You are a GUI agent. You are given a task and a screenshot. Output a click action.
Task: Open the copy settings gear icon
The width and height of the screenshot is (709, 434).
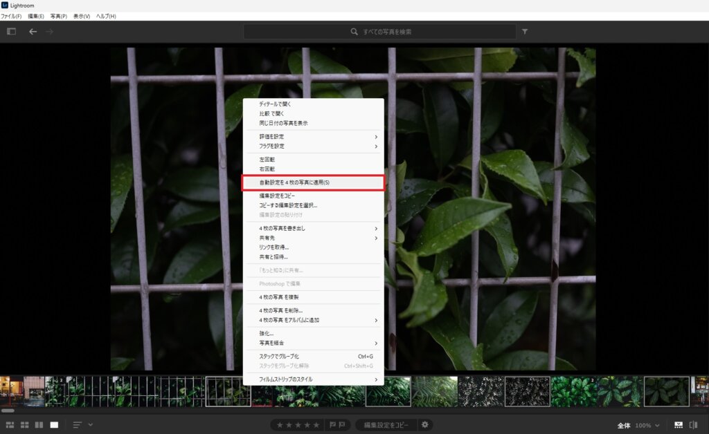[x=425, y=424]
